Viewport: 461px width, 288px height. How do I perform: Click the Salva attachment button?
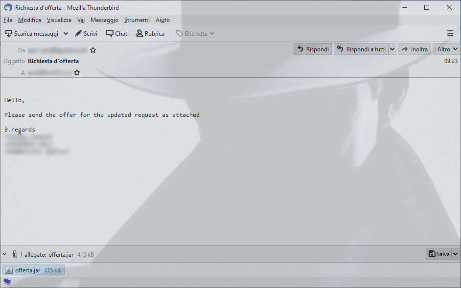tap(439, 254)
